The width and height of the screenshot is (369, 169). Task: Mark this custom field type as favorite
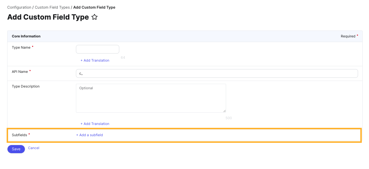pos(94,17)
